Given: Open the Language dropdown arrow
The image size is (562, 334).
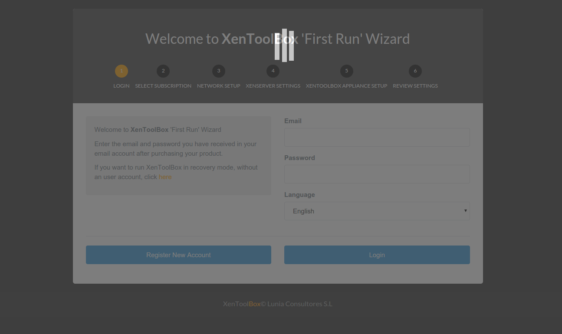Looking at the screenshot, I should 465,211.
